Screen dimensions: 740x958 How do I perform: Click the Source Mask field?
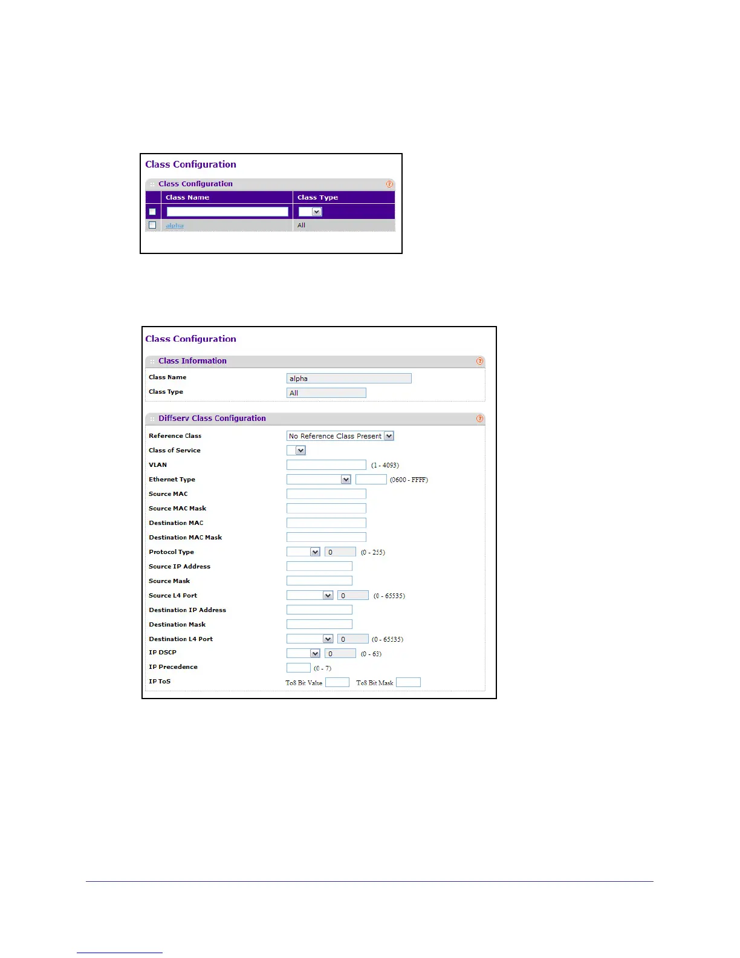[319, 581]
